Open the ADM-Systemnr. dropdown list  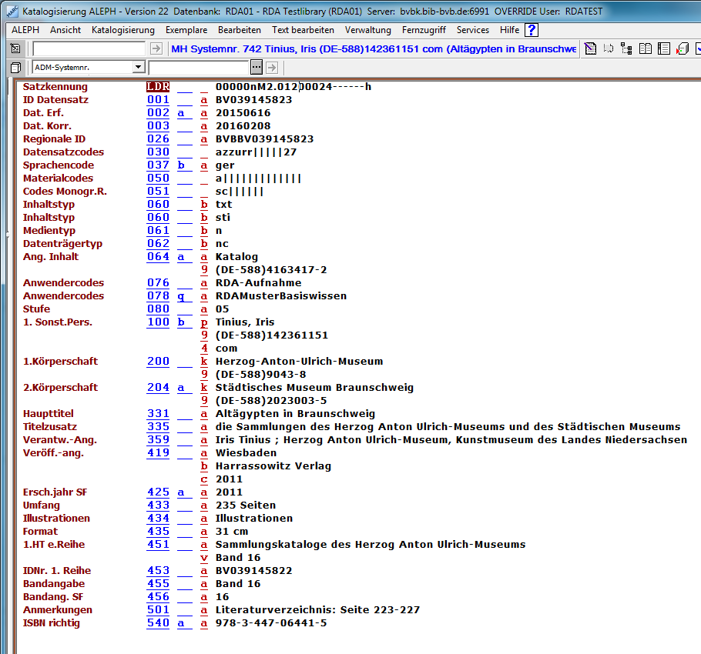click(x=138, y=68)
